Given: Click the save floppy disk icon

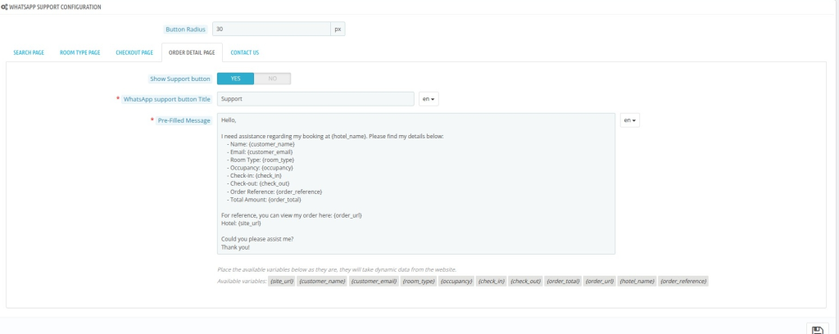Looking at the screenshot, I should tap(817, 330).
